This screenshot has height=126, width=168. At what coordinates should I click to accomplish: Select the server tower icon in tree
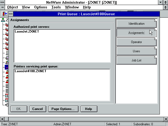[7, 53]
